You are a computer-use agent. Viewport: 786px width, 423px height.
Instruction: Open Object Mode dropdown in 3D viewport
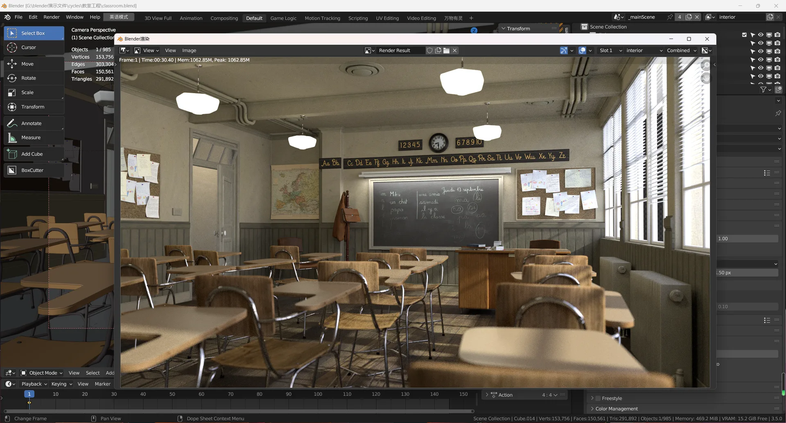(x=42, y=373)
